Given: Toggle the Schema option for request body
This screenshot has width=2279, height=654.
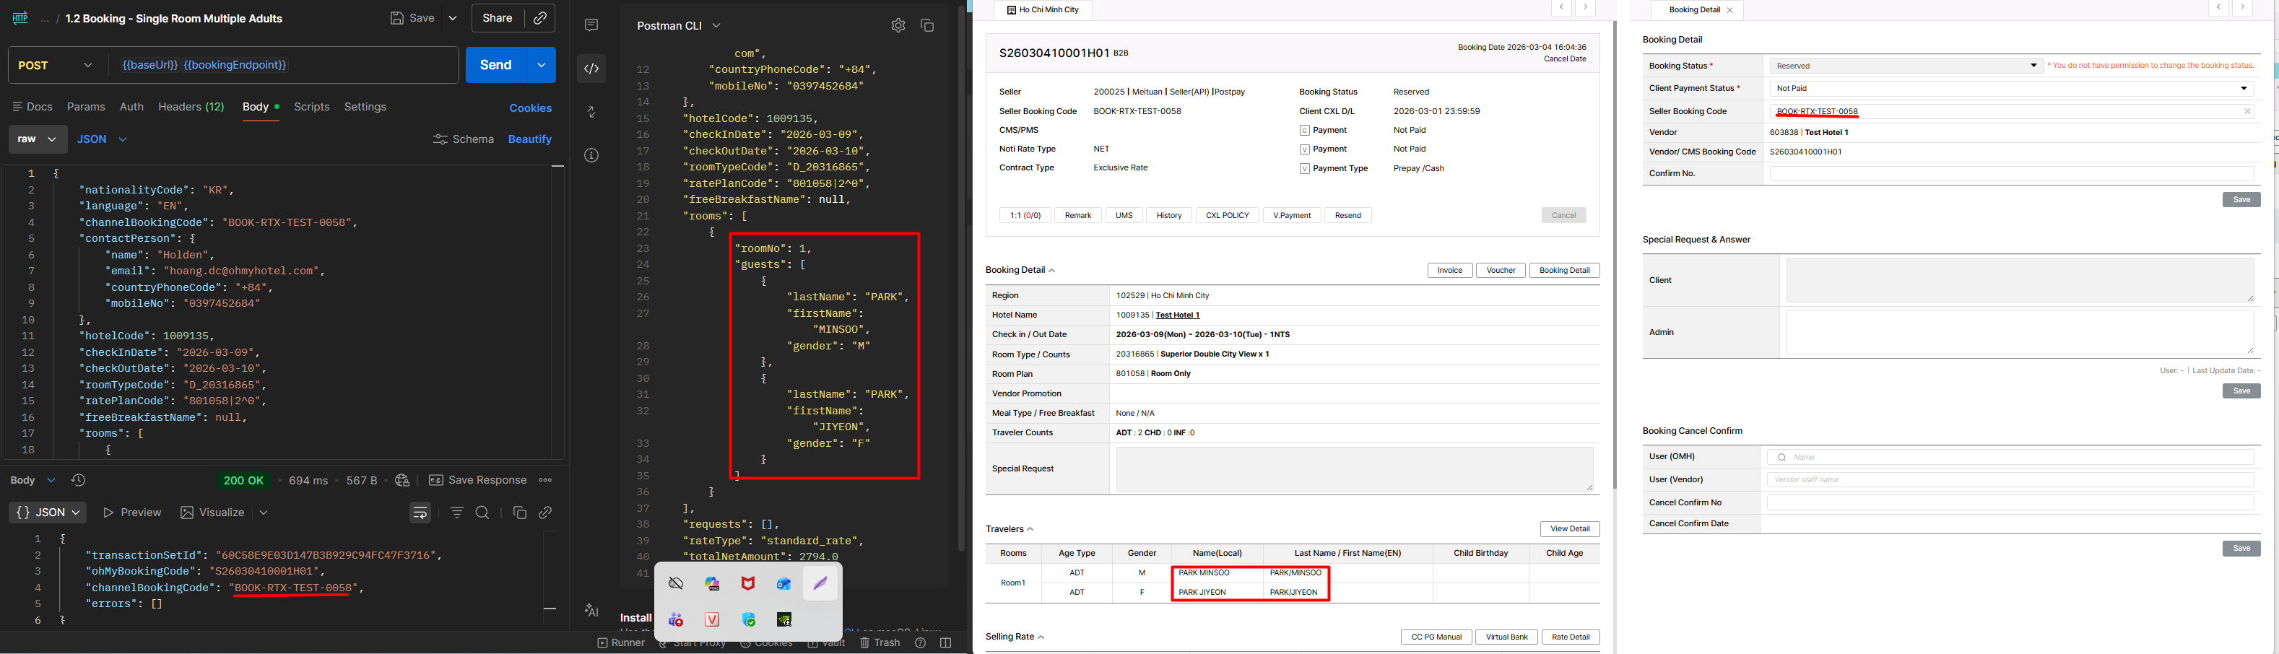Looking at the screenshot, I should coord(463,139).
